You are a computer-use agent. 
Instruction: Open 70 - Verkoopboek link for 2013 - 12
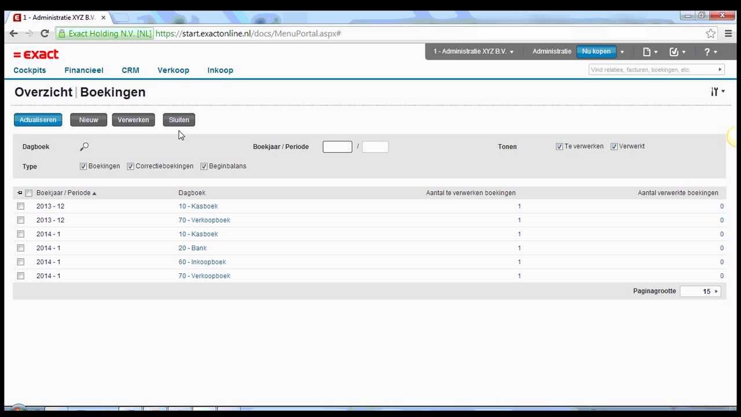click(204, 220)
